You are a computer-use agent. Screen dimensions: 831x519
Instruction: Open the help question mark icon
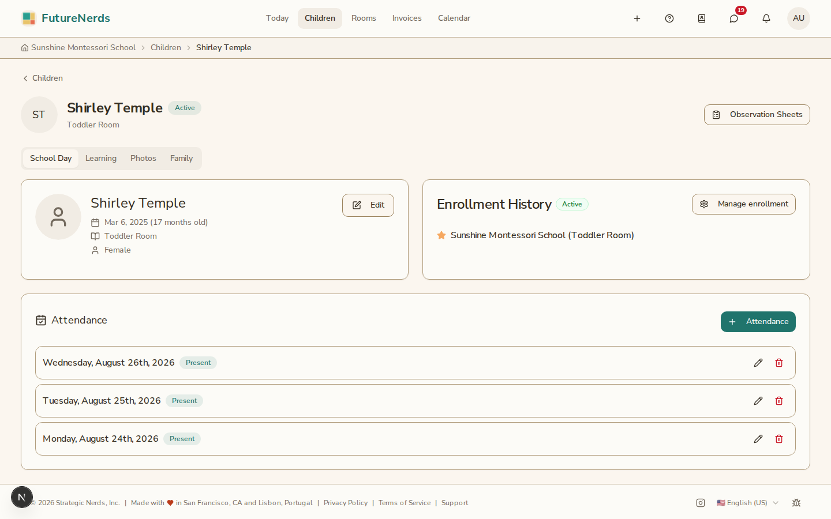[x=669, y=18]
